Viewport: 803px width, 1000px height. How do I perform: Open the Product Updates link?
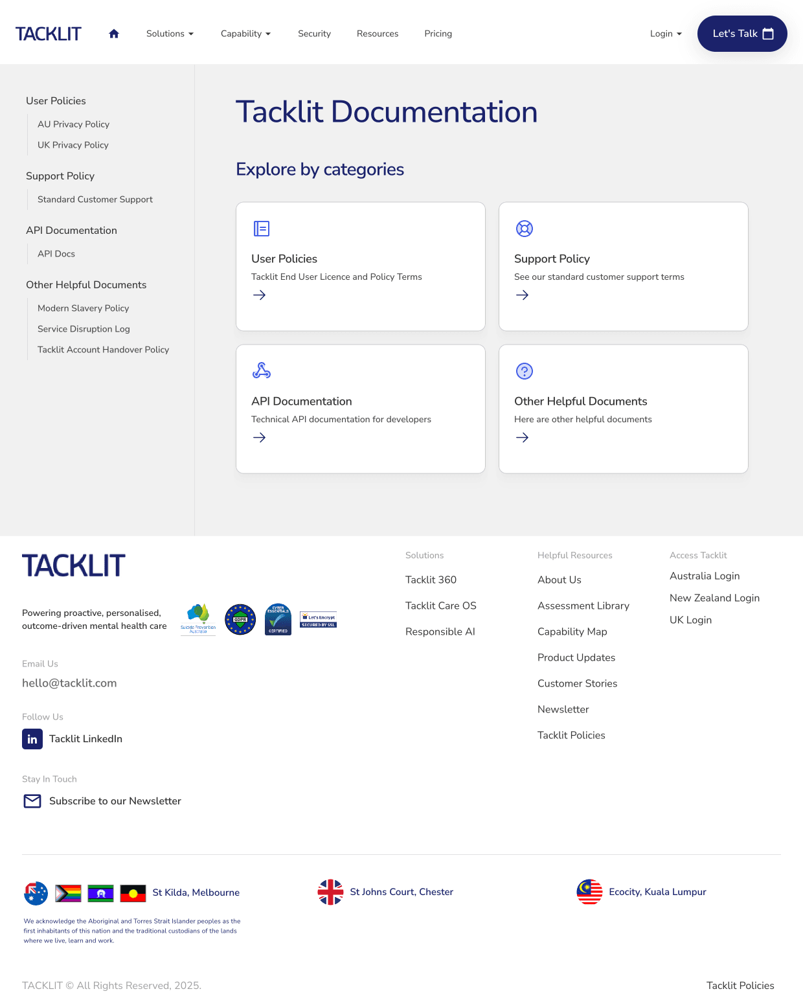[576, 657]
